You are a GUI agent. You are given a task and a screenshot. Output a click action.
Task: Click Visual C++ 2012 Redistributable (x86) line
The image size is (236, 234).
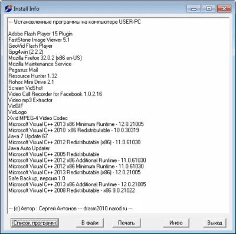[x=74, y=142]
